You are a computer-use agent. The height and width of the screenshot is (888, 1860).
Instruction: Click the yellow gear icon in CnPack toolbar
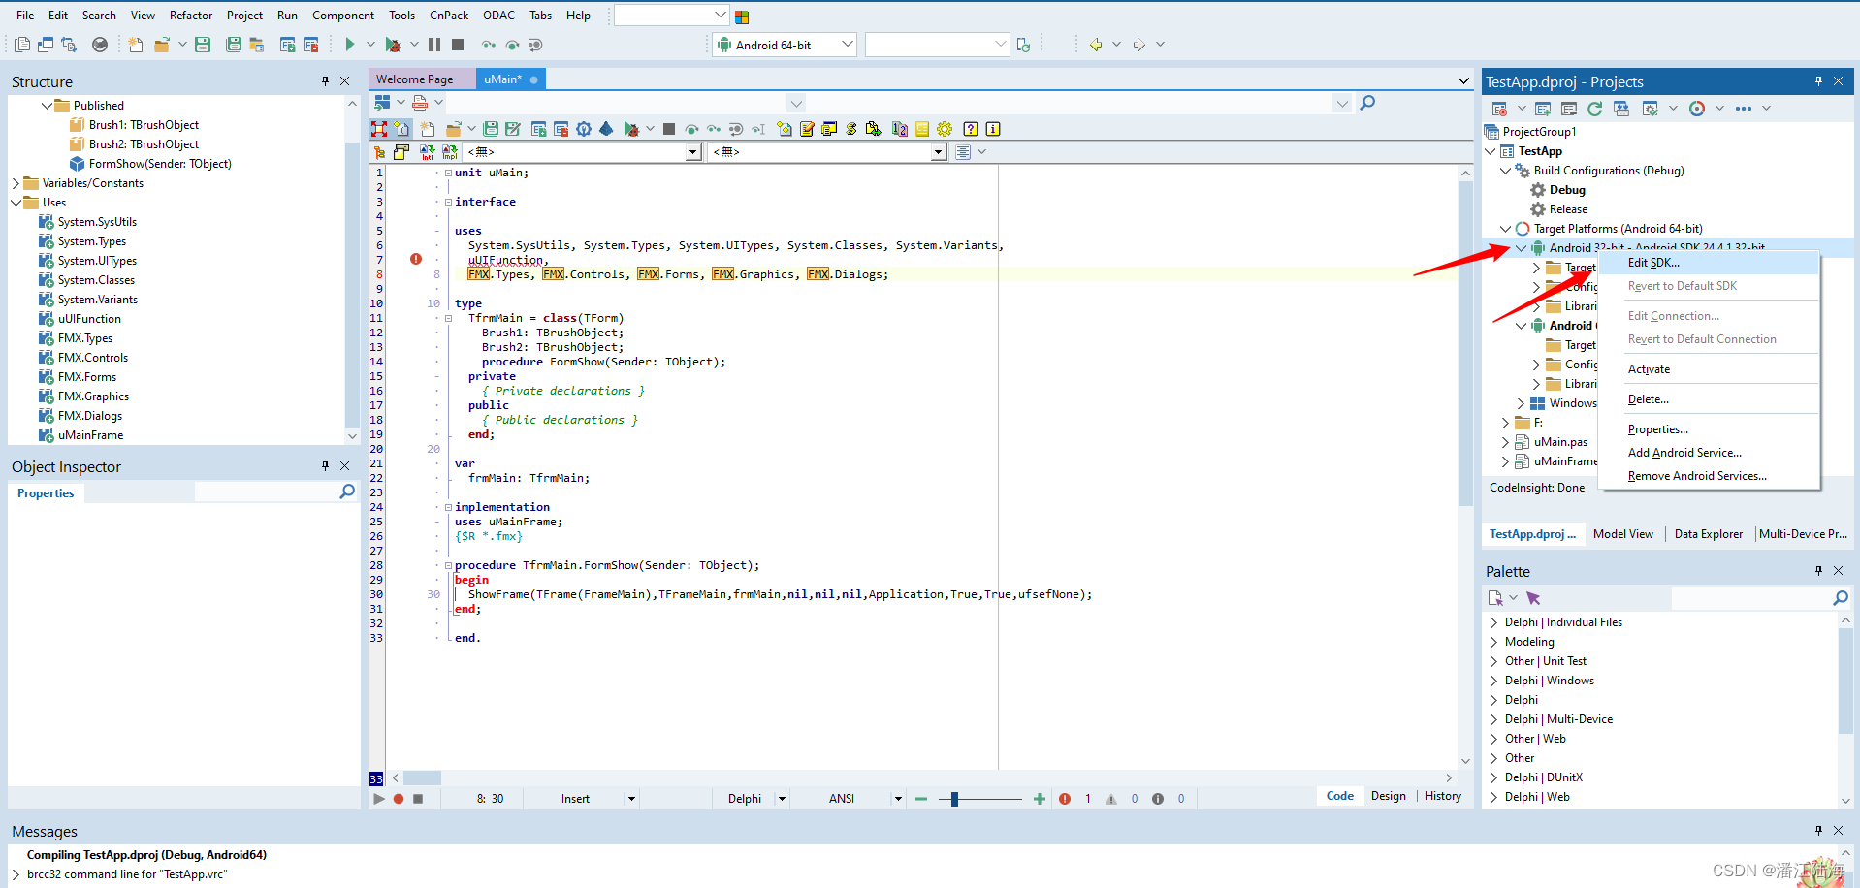click(945, 129)
